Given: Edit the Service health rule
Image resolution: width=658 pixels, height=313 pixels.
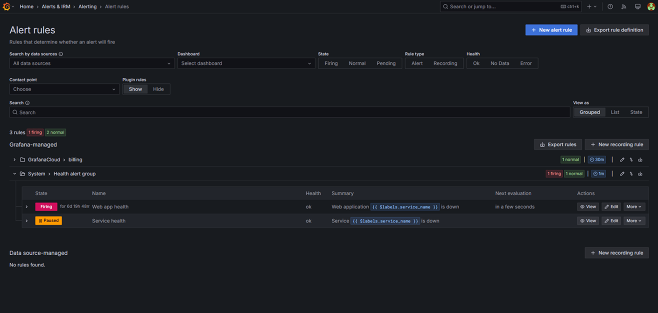Looking at the screenshot, I should pyautogui.click(x=611, y=221).
